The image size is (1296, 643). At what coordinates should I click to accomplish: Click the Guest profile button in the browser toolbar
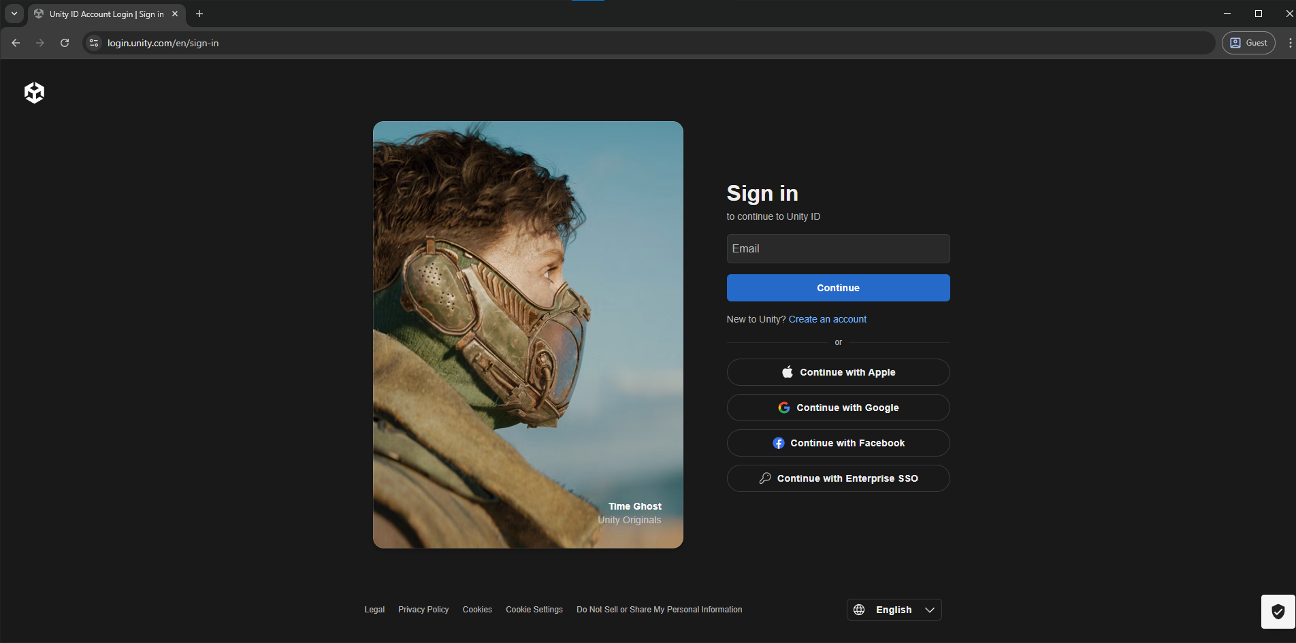click(1248, 42)
